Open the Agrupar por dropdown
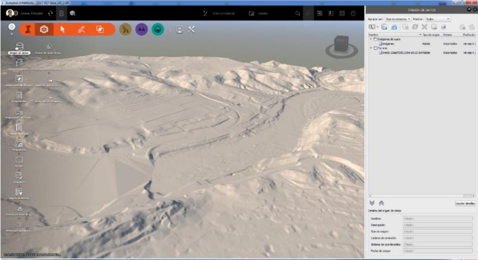Viewport: 478px width, 260px height. 398,19
